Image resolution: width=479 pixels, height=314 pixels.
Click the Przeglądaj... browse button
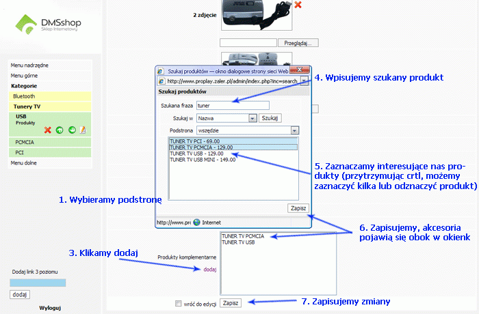[298, 43]
